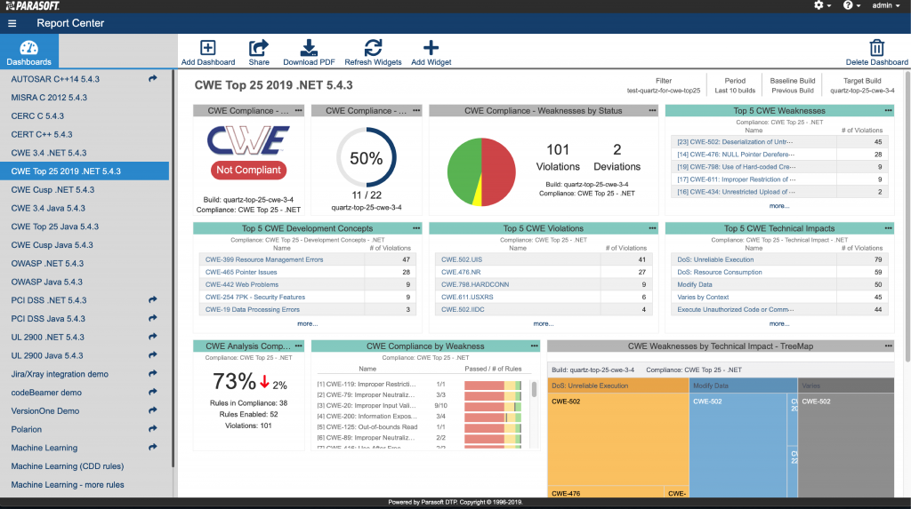Click the Filter setting in dashboard header
Image resolution: width=911 pixels, height=509 pixels.
[x=664, y=85]
